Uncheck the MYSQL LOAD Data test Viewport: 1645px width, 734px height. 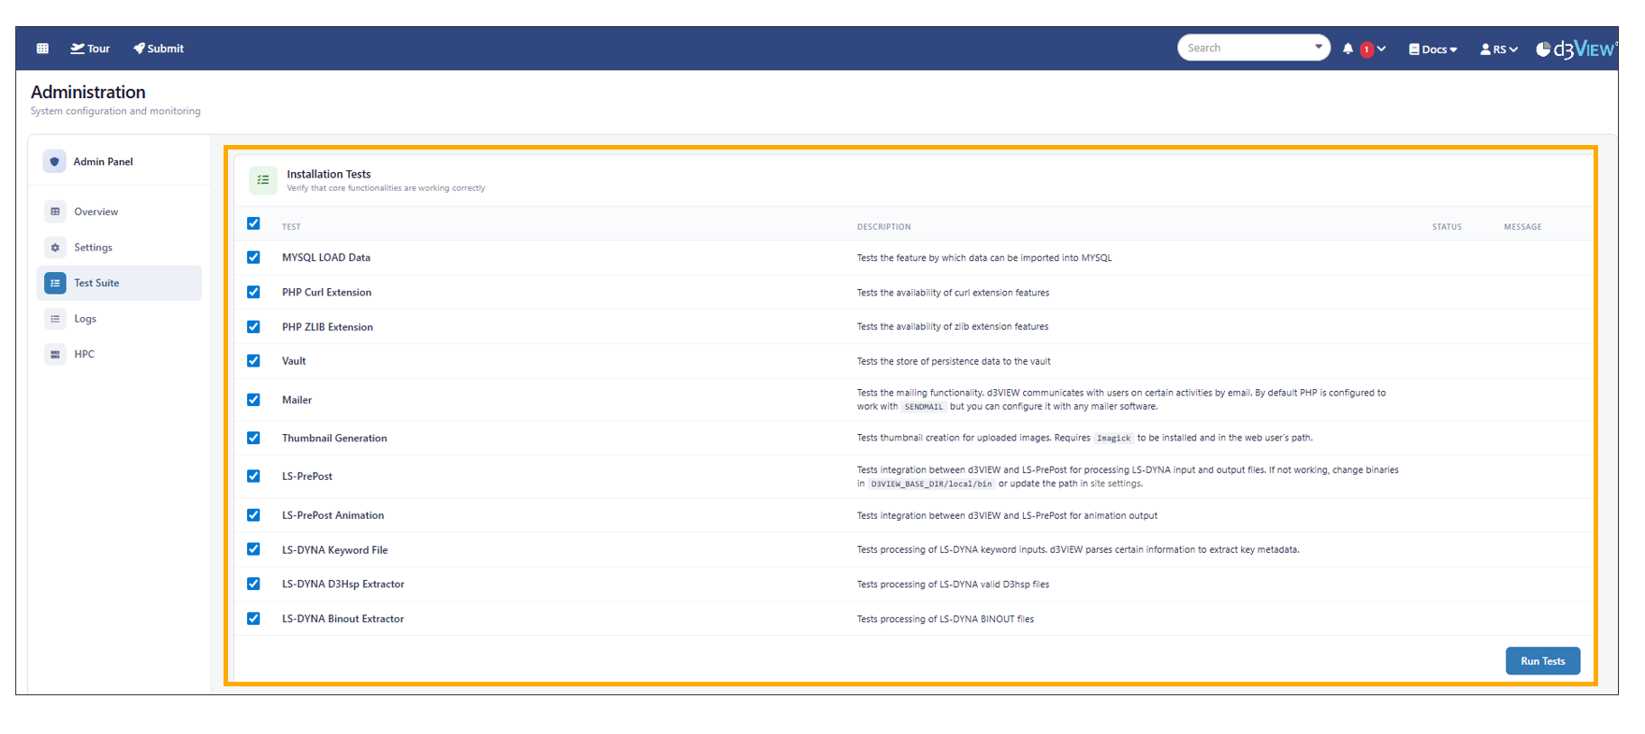(253, 258)
